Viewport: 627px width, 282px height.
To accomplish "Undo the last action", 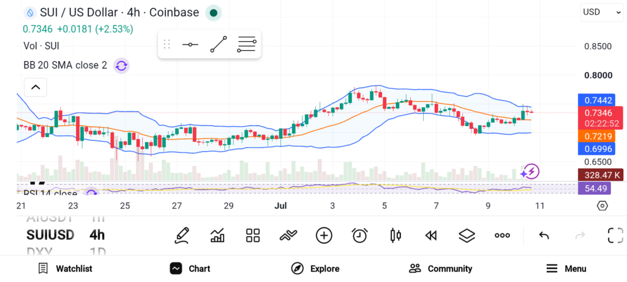I will click(x=544, y=236).
